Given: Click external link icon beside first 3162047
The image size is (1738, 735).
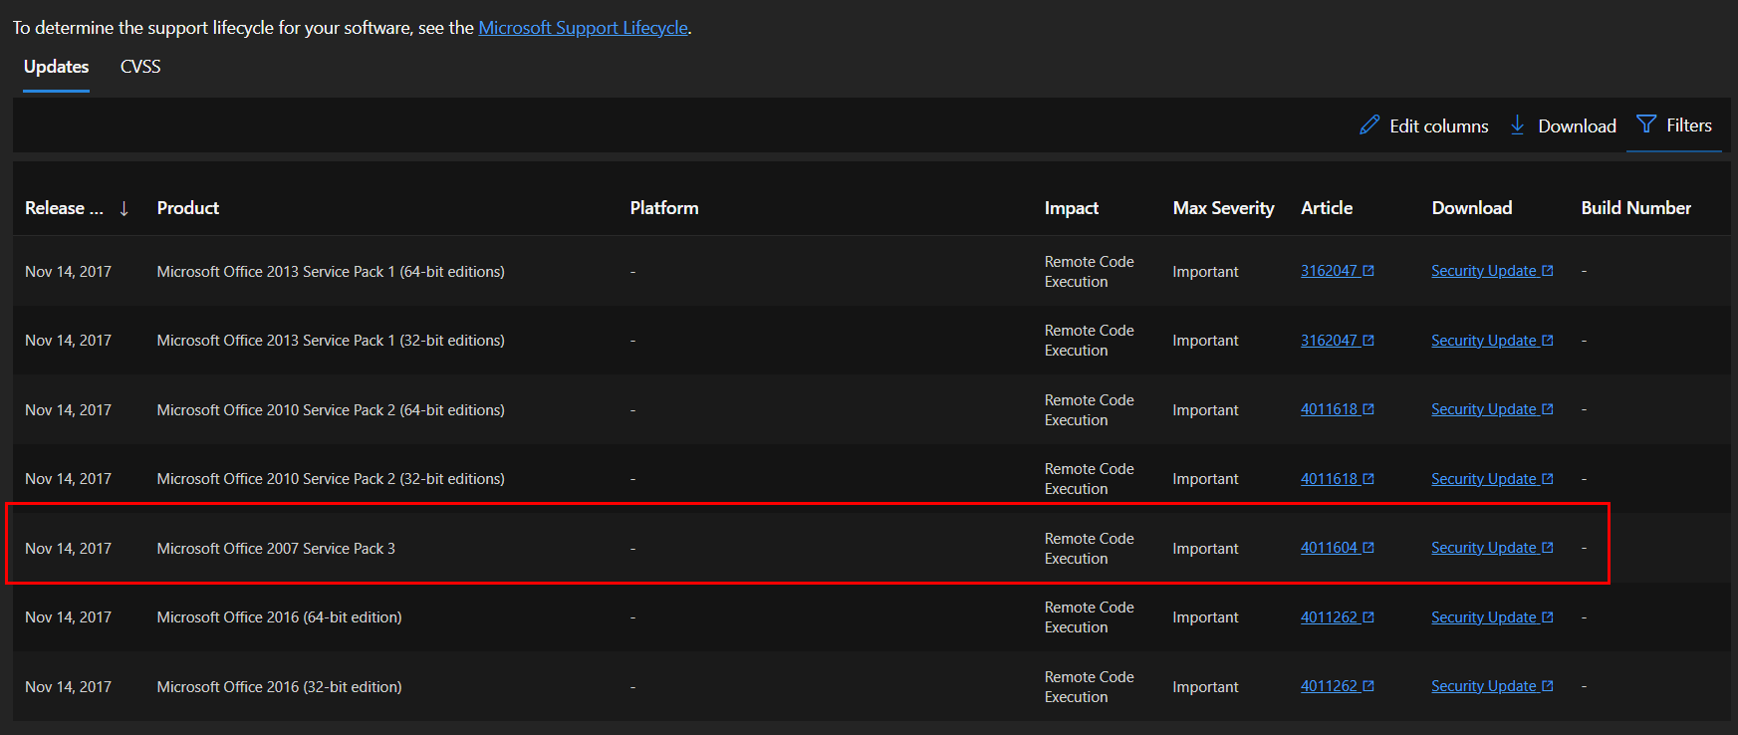Looking at the screenshot, I should tap(1368, 271).
